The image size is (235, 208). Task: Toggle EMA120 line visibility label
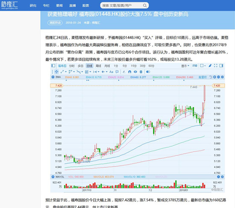[x=161, y=77]
